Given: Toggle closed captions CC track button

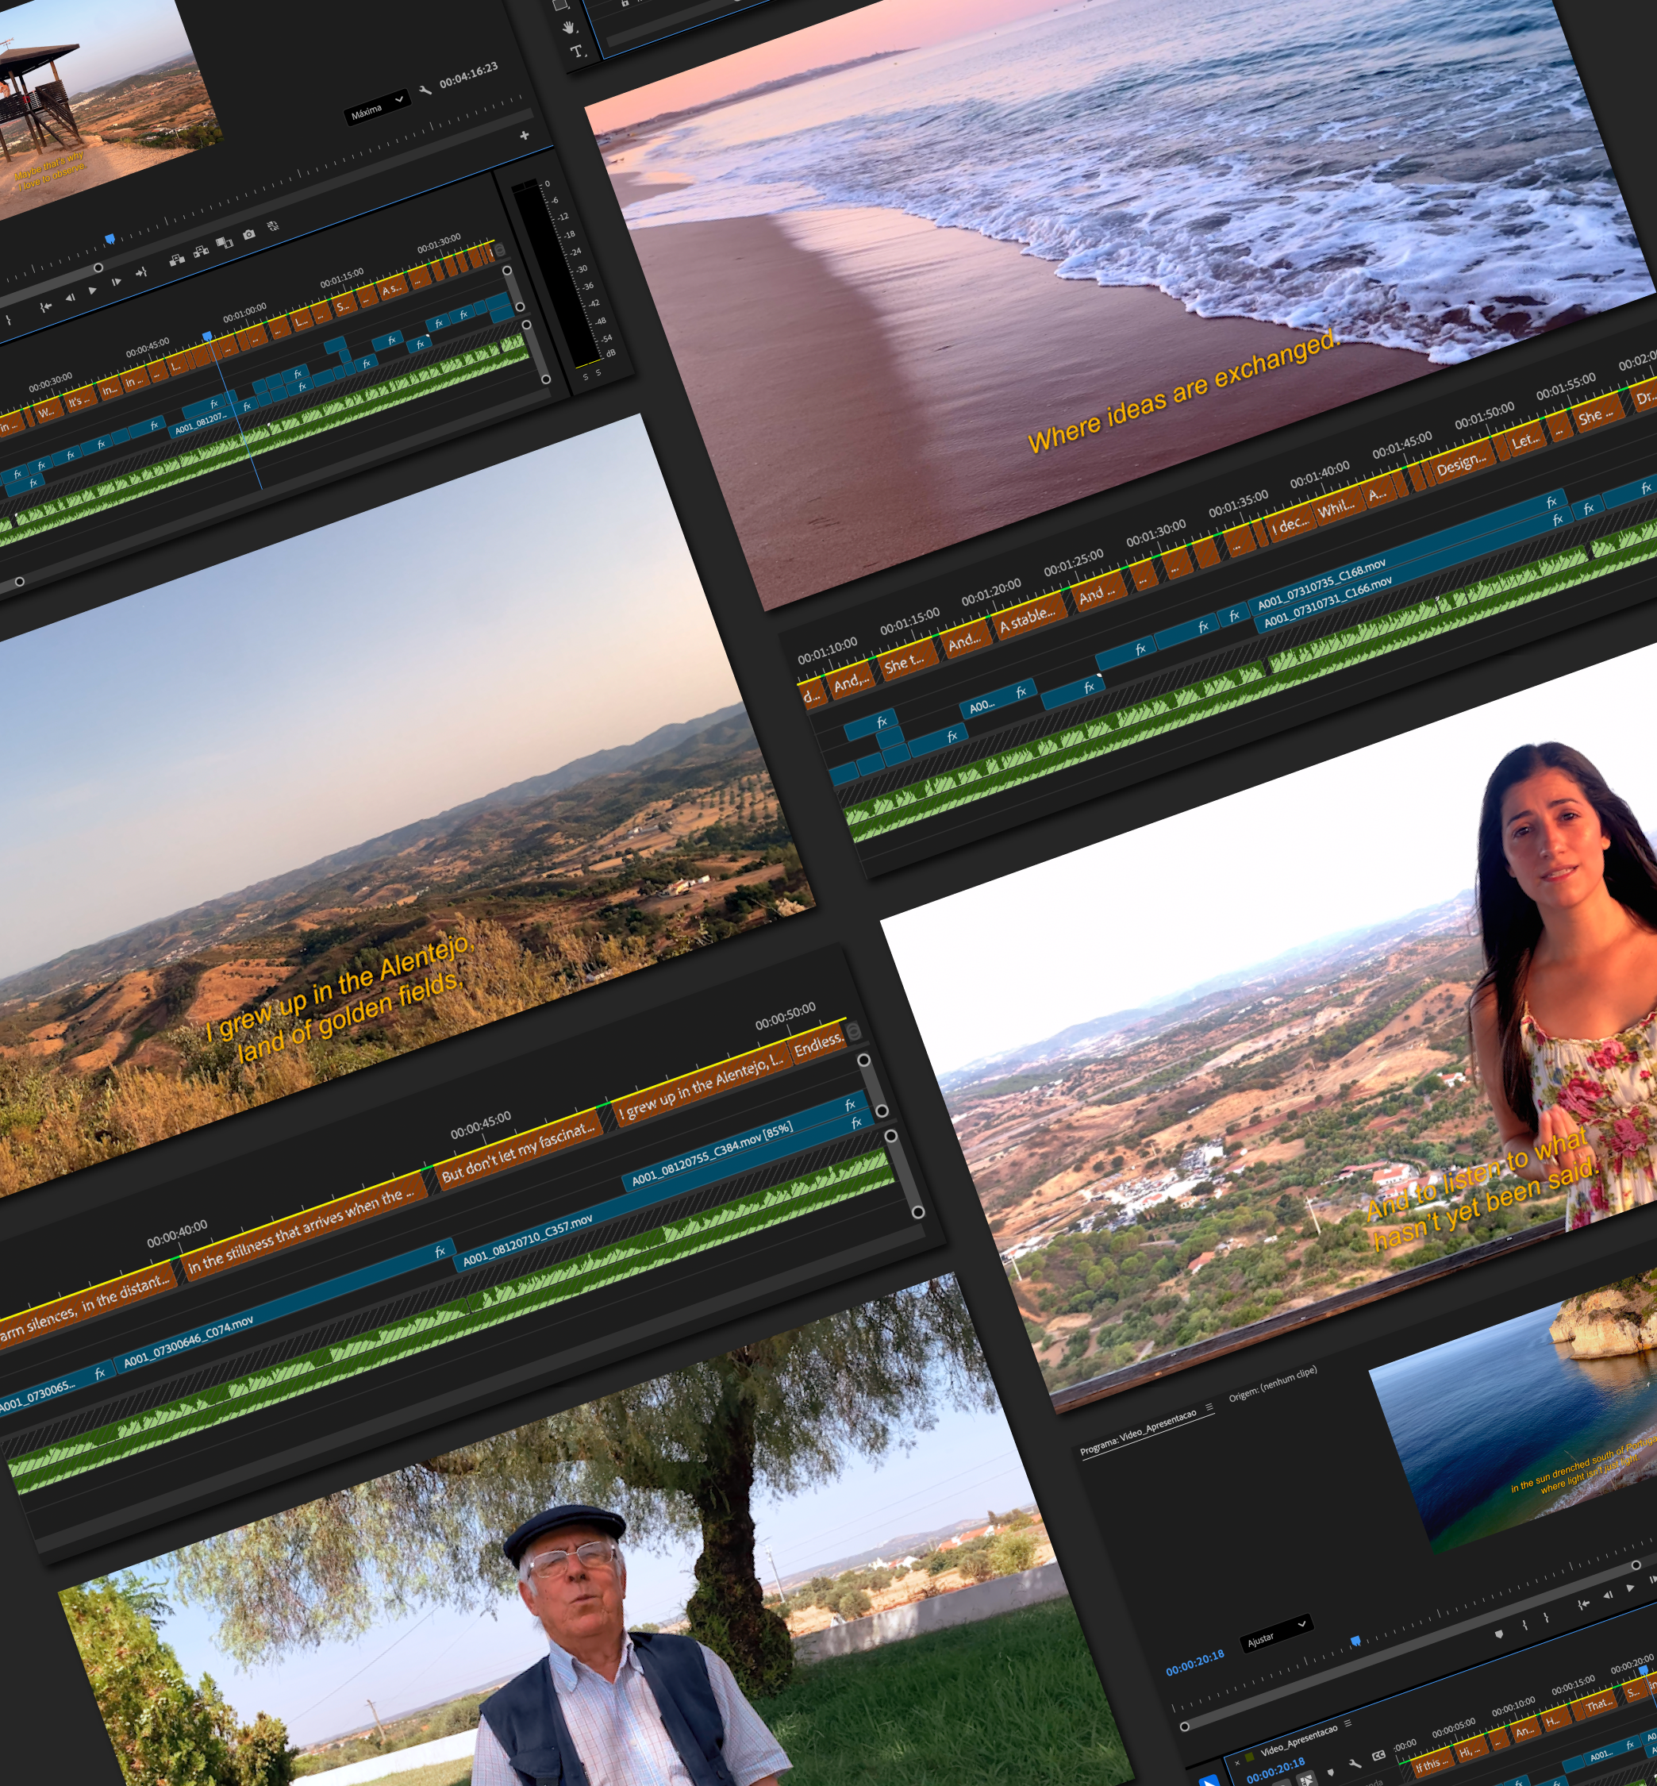Looking at the screenshot, I should 1378,1754.
